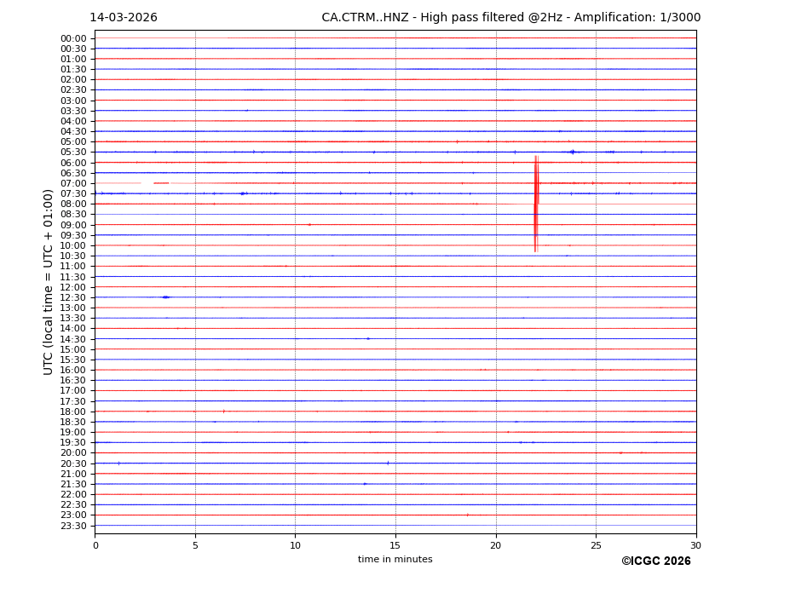The width and height of the screenshot is (790, 593).
Task: Click the x-axis tick label 30
Action: pos(695,545)
